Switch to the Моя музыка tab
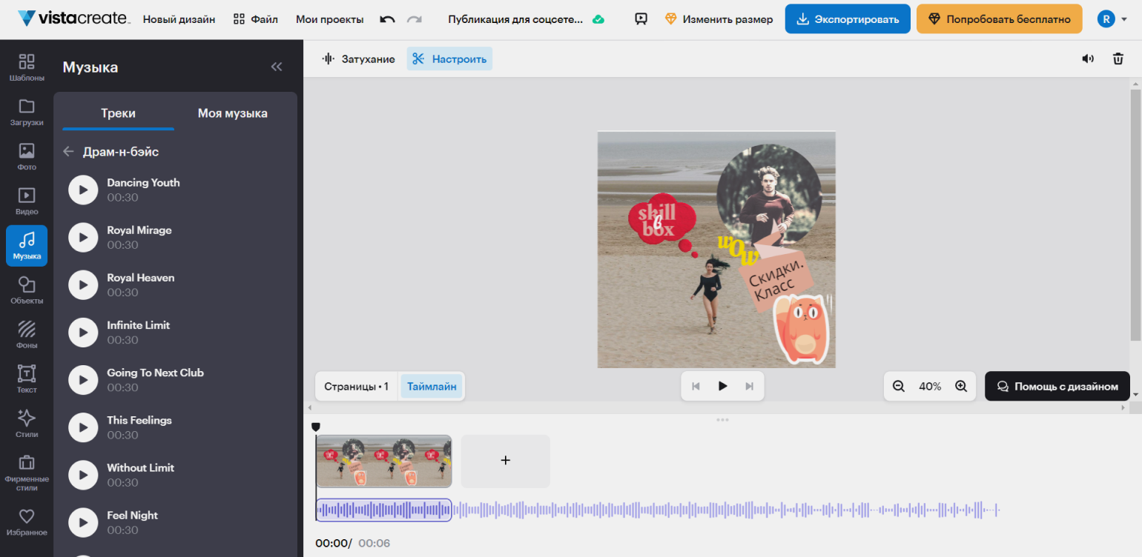 point(233,113)
